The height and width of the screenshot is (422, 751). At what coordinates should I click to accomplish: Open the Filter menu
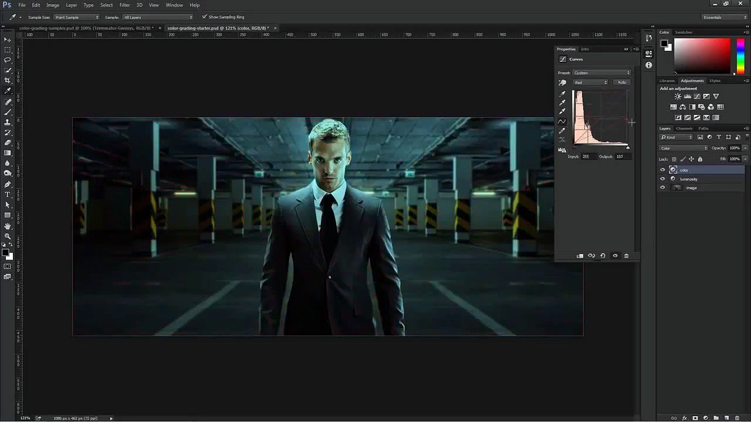click(x=124, y=5)
